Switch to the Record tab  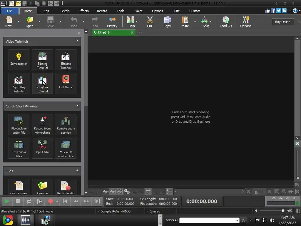[x=102, y=11]
